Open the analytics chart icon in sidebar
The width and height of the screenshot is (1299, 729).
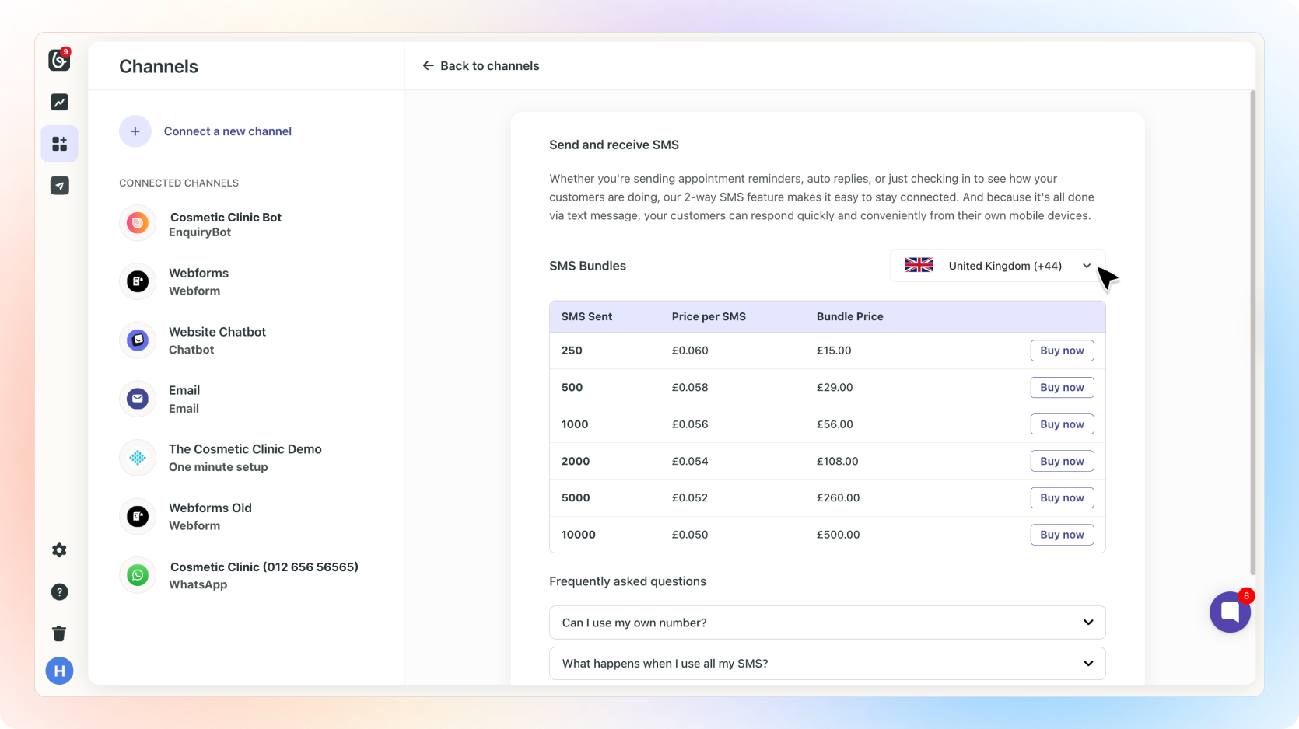[x=59, y=102]
